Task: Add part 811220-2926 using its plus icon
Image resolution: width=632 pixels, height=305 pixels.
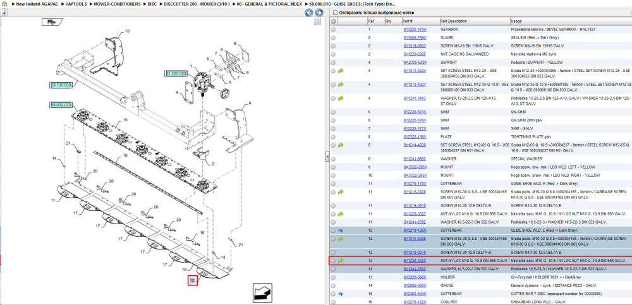Action: 333,54
